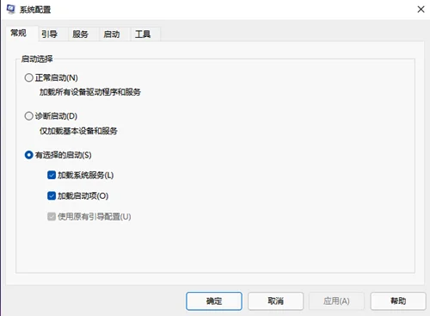Select the 常规 tab

(19, 34)
